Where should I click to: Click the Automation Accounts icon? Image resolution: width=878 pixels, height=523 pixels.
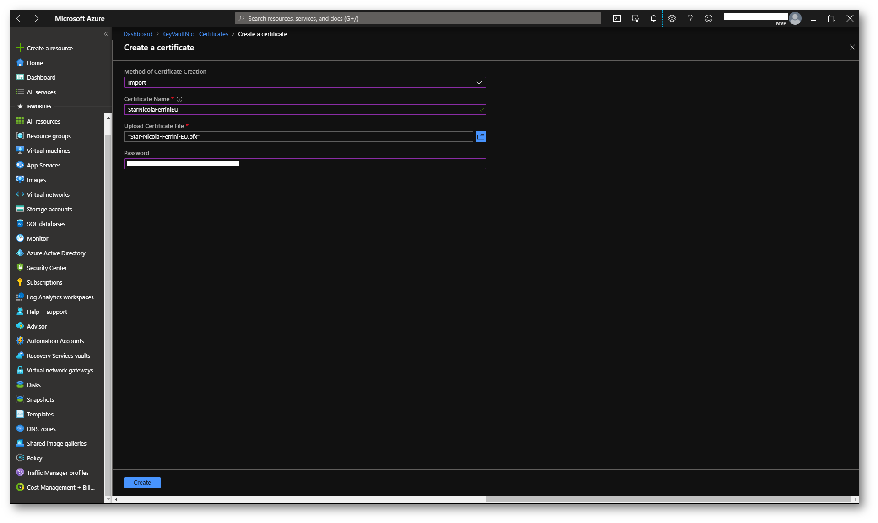pos(20,340)
